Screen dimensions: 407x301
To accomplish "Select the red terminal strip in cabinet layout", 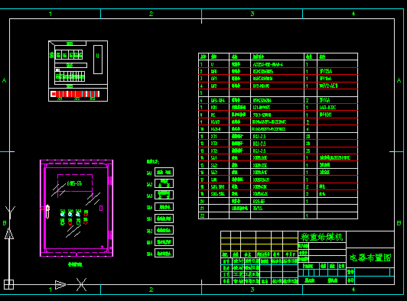I will click(75, 94).
